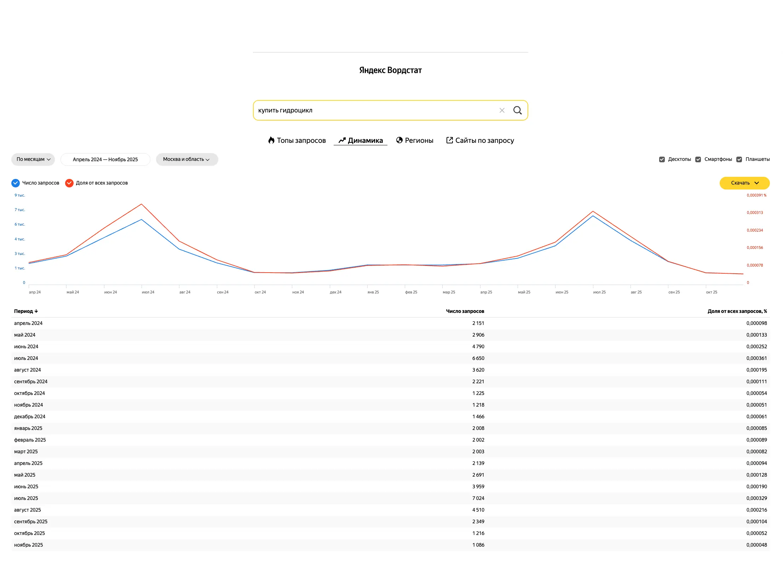Open the Сайты по запросу tab
This screenshot has width=783, height=588.
tap(480, 140)
